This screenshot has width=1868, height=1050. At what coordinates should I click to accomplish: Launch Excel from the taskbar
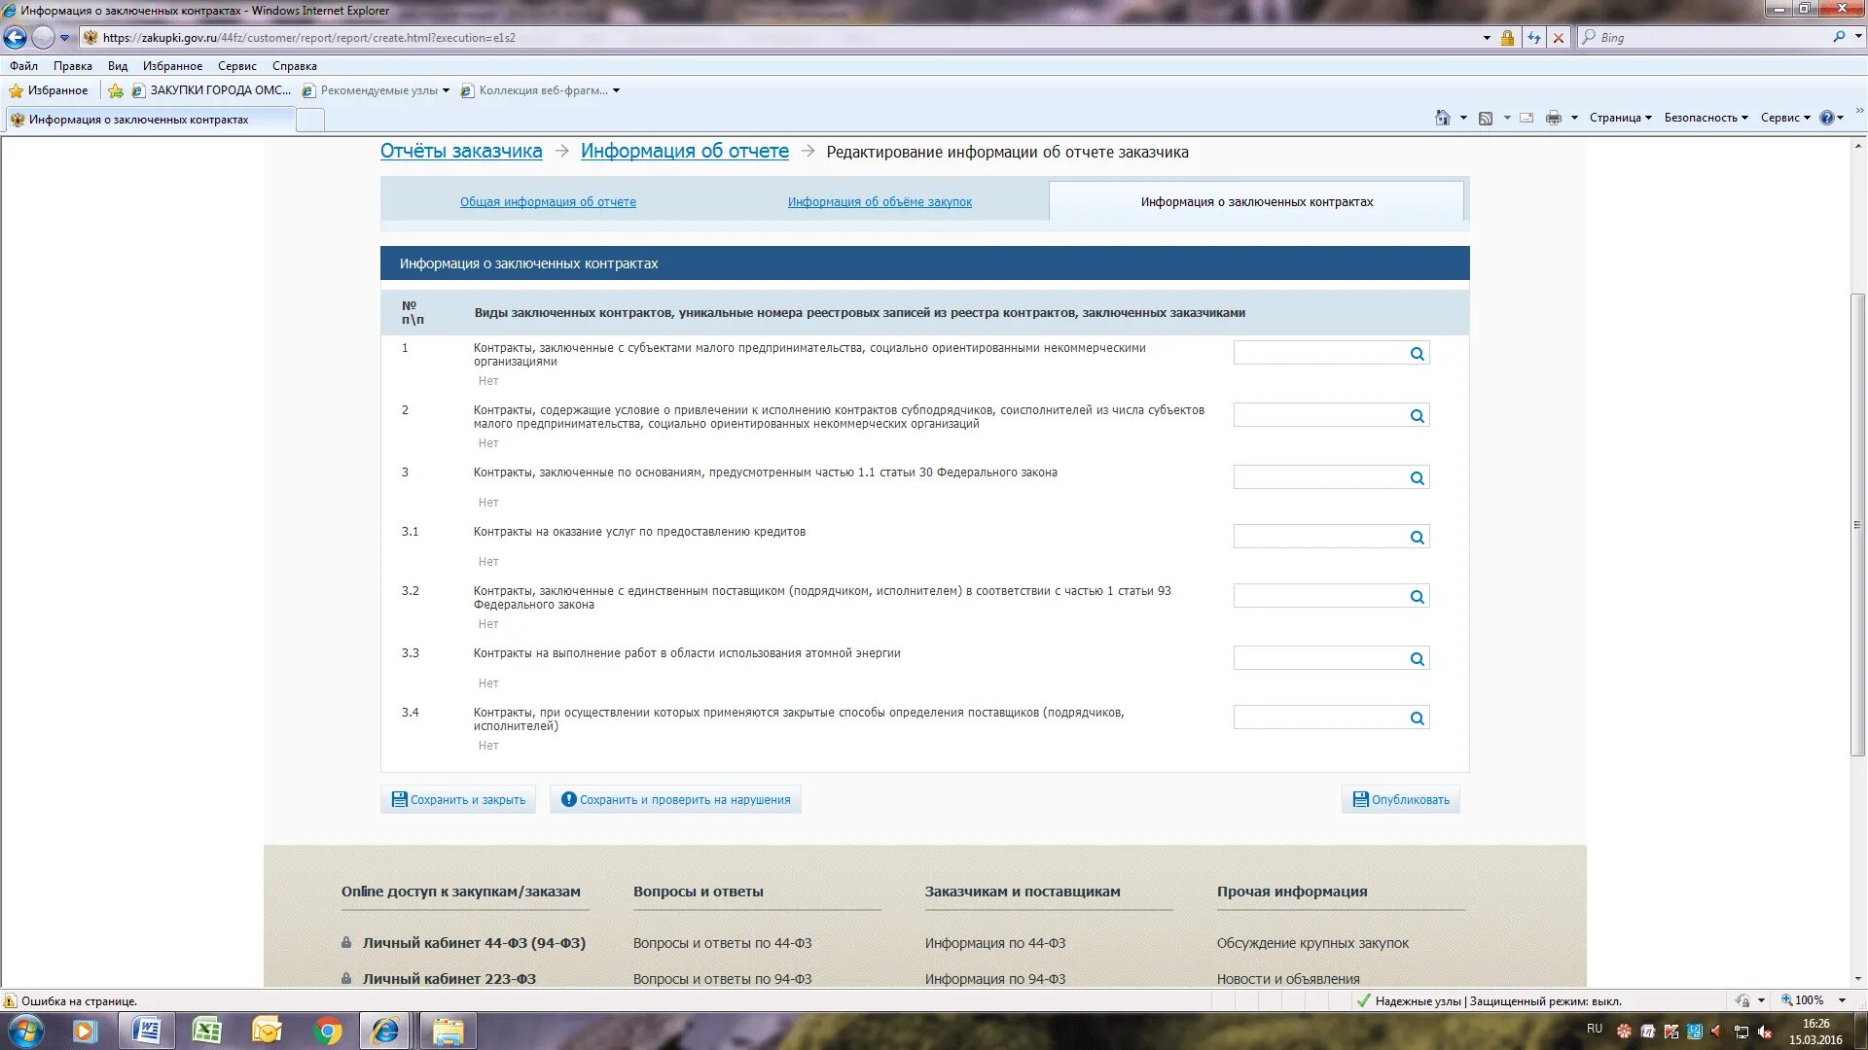click(x=206, y=1031)
